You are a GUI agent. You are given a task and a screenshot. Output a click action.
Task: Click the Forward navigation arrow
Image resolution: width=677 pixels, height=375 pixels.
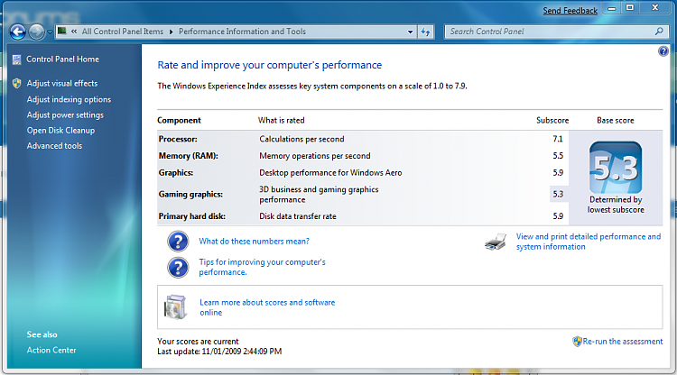36,32
